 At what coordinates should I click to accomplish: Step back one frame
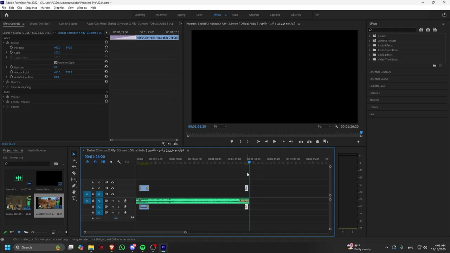point(266,142)
